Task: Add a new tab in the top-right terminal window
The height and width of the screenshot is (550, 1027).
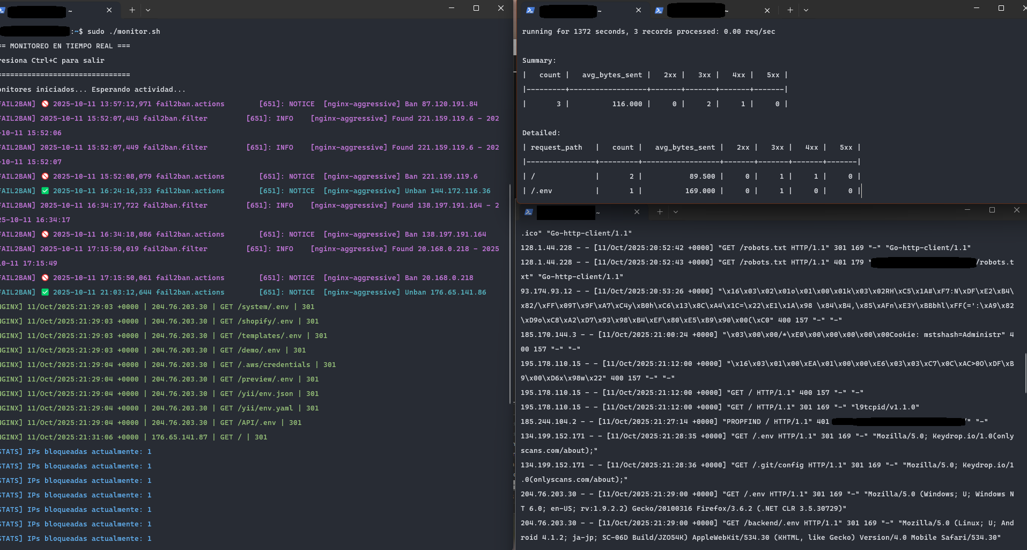Action: [790, 10]
